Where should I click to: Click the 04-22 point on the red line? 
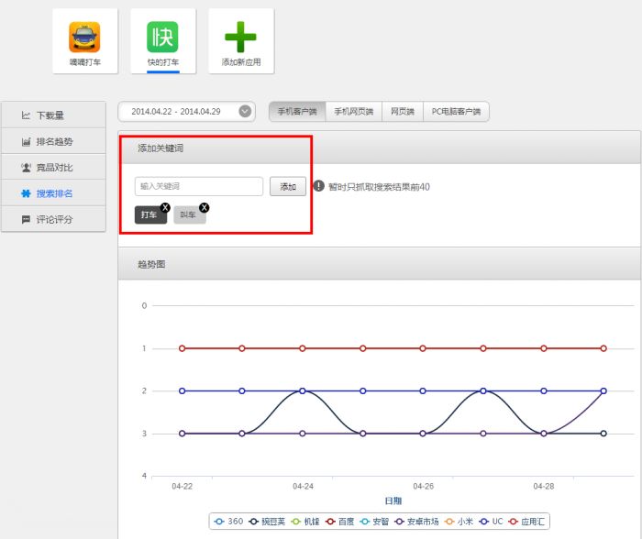[x=183, y=348]
